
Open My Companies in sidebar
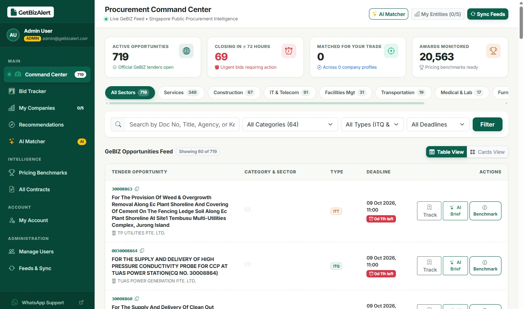47,108
